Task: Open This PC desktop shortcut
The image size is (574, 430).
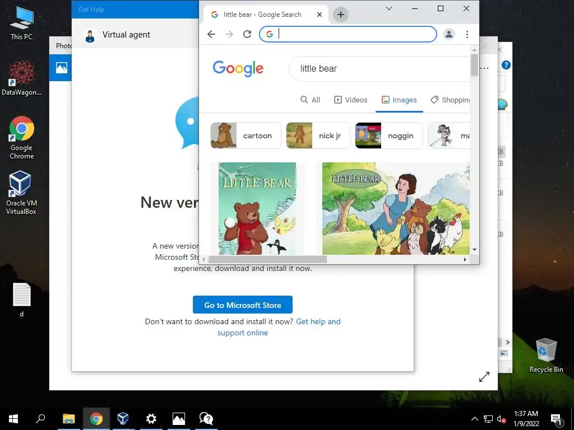Action: coord(21,24)
